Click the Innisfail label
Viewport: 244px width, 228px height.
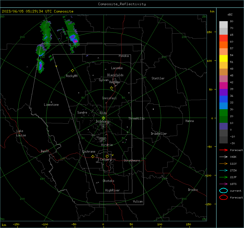coord(109,98)
